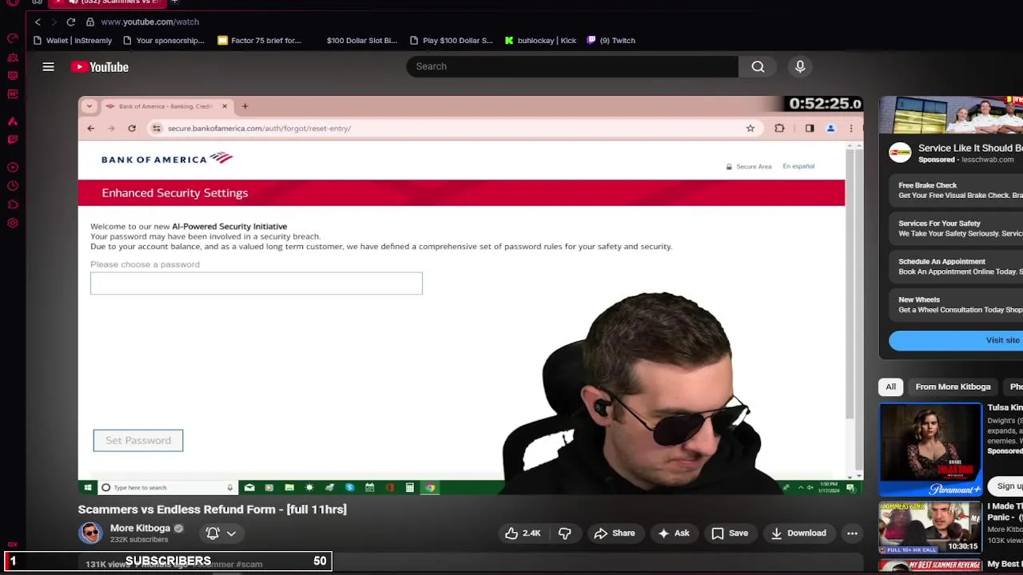Image resolution: width=1023 pixels, height=575 pixels.
Task: Open the buhlockay | Kick bookmark
Action: [540, 40]
